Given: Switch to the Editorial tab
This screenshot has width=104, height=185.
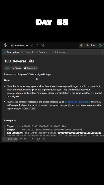Looking at the screenshot, I should tap(27, 52).
